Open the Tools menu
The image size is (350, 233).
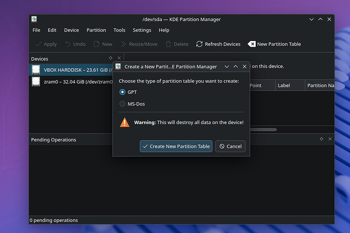click(119, 30)
